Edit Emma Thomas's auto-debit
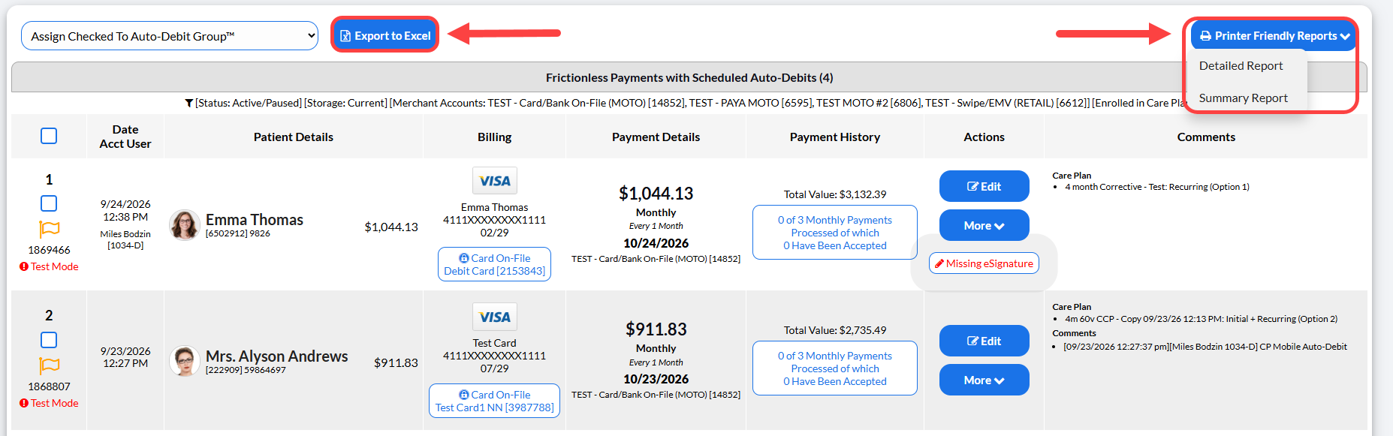 (x=984, y=186)
